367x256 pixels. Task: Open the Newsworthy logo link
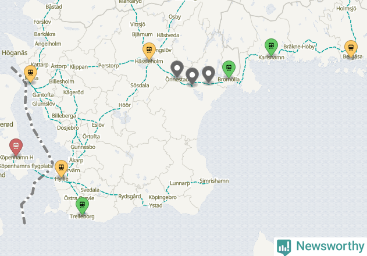click(320, 247)
